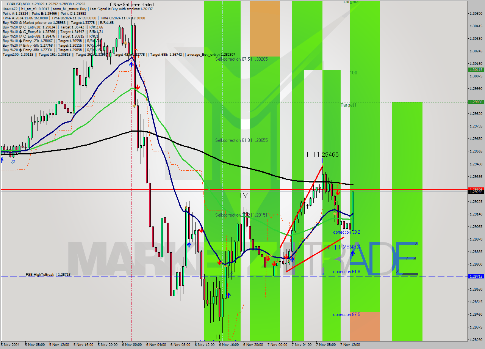Click the lower red trendline above correction 61.8
The height and width of the screenshot is (349, 485).
tap(315, 254)
